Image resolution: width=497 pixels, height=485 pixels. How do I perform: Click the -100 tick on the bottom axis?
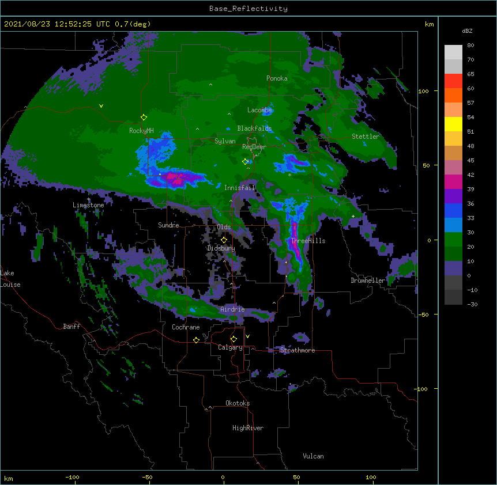click(x=72, y=477)
